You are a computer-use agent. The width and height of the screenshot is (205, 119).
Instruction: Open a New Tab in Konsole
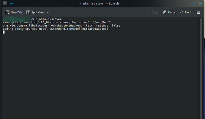[x=14, y=12]
